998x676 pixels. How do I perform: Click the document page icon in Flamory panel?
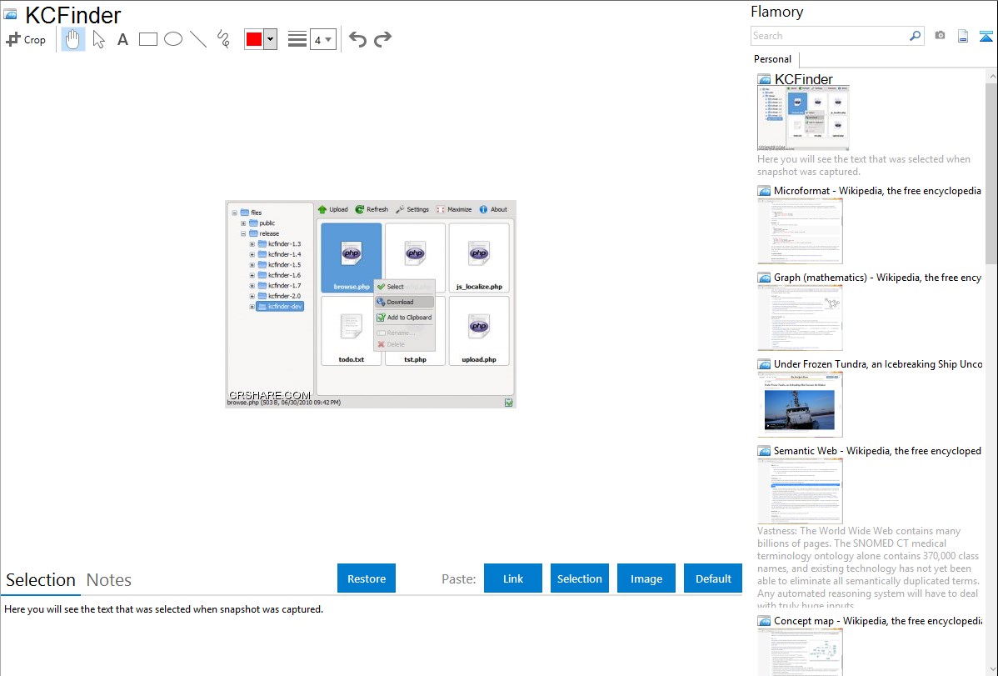(x=963, y=36)
